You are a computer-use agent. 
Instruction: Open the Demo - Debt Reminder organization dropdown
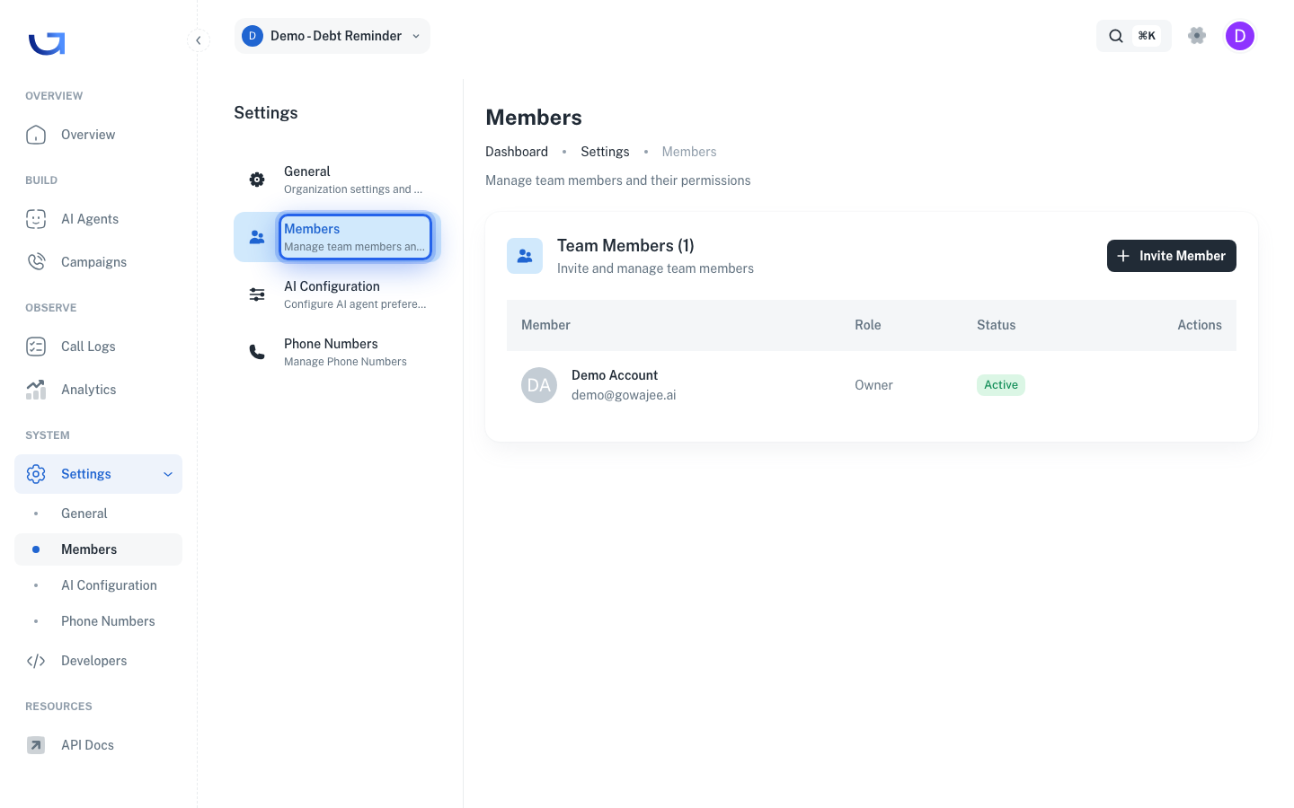click(332, 36)
